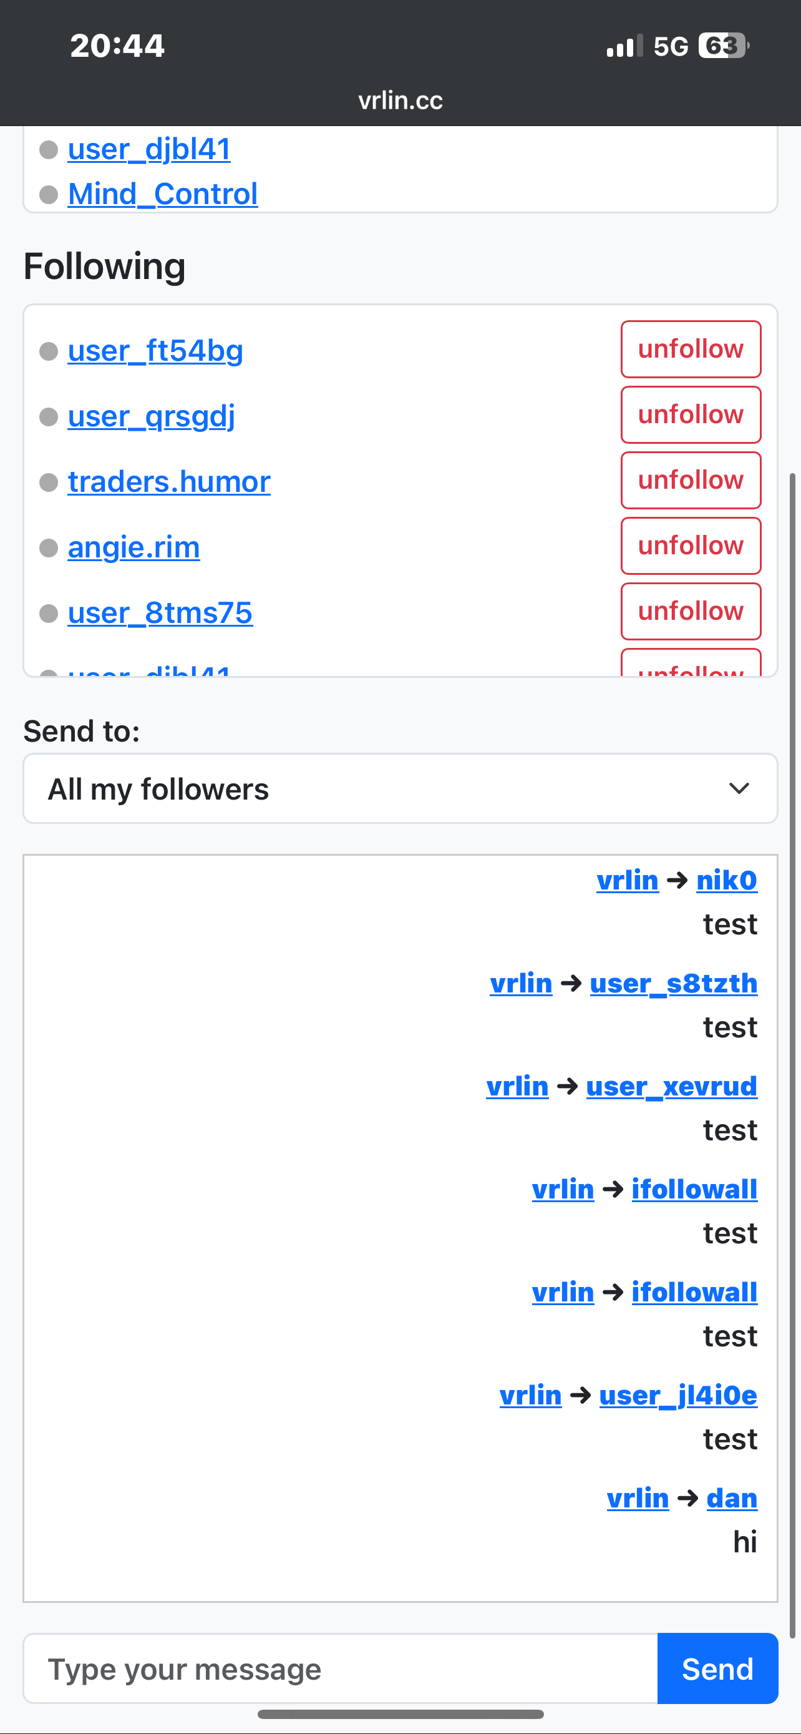The height and width of the screenshot is (1734, 801).
Task: Unfollow angie.rim
Action: [x=691, y=546]
